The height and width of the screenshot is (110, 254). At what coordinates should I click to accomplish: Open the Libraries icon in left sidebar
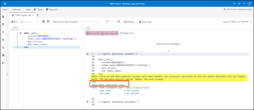(3, 55)
